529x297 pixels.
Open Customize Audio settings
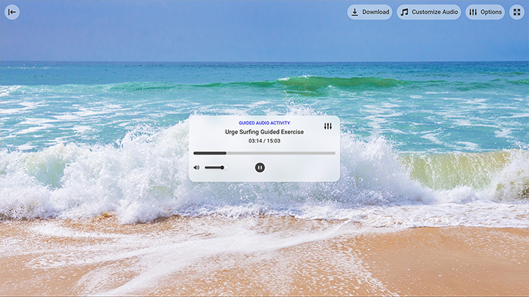click(x=428, y=12)
